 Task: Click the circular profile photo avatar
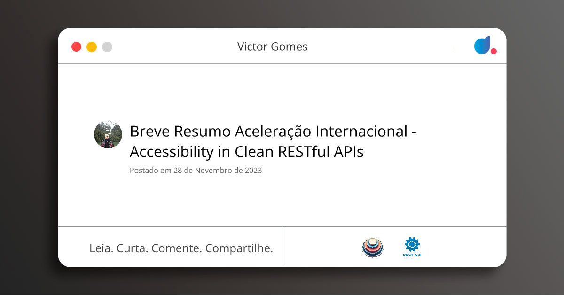pyautogui.click(x=108, y=134)
